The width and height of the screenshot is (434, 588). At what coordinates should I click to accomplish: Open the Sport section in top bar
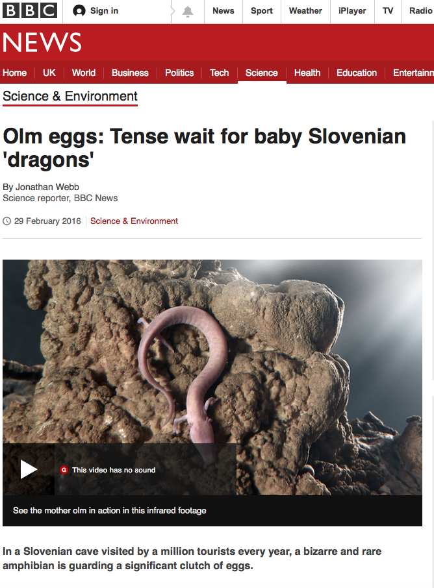pos(262,11)
